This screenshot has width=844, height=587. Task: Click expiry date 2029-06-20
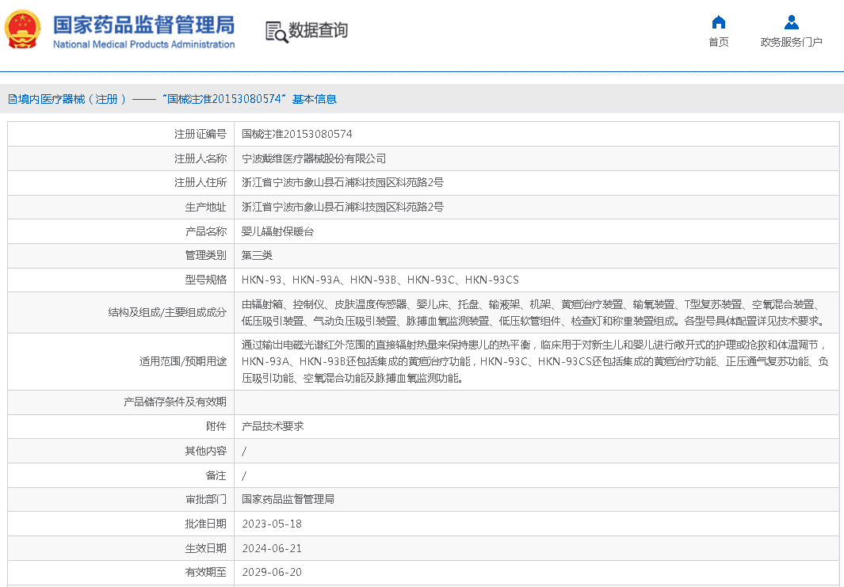coord(272,573)
